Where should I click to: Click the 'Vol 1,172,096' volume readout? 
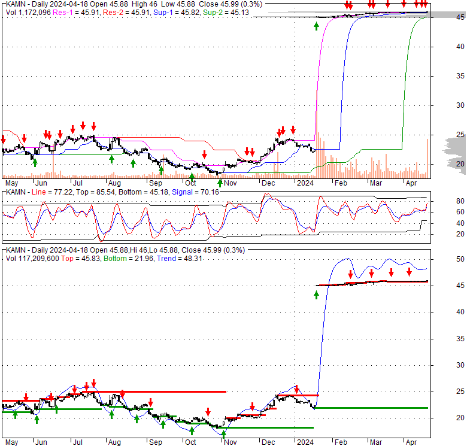pos(28,13)
